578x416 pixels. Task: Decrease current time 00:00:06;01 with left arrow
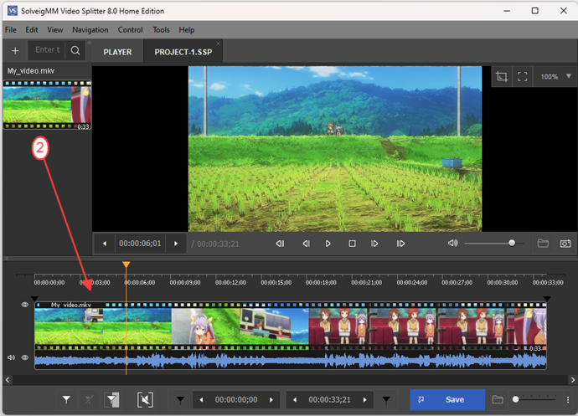click(x=105, y=244)
